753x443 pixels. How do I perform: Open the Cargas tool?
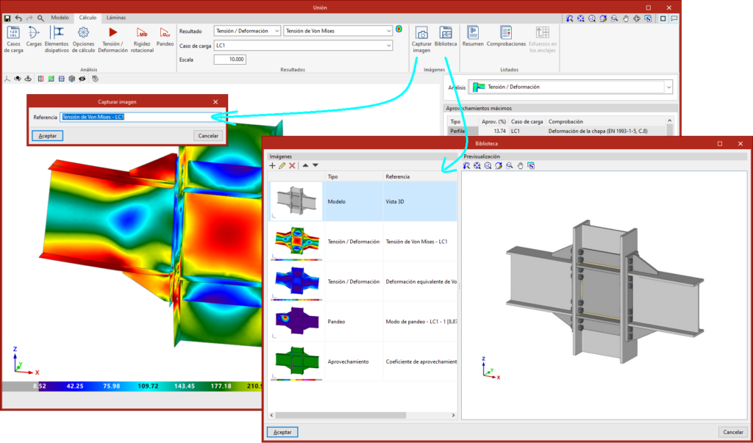[x=34, y=37]
